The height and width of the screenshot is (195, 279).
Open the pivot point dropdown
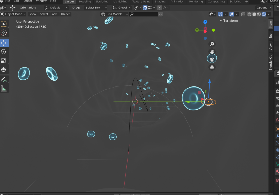(x=137, y=8)
